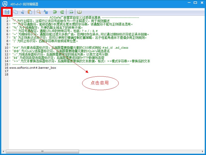
Task: Click the header comment line containing "ADSafe"
Action: (74, 18)
